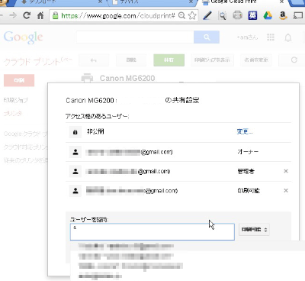
Task: Select the owner account person icon
Action: tap(75, 152)
